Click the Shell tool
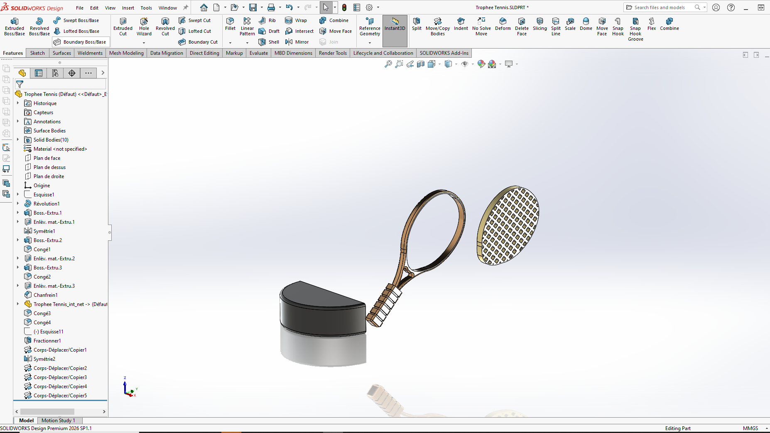The height and width of the screenshot is (433, 770). click(269, 42)
